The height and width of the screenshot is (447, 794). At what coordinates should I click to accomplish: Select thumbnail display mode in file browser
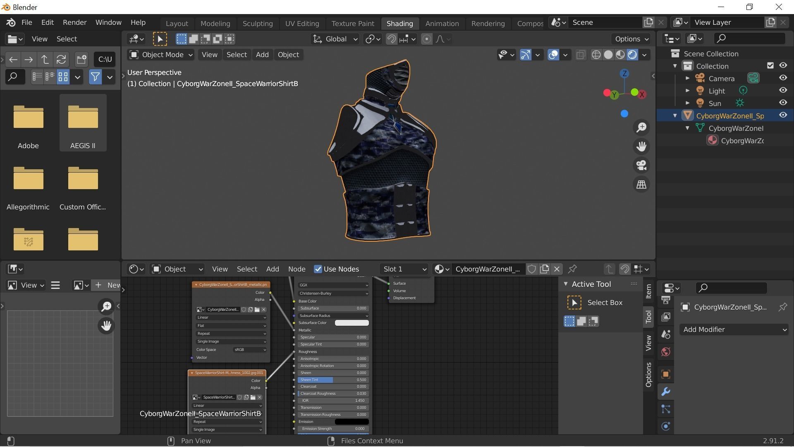(x=63, y=77)
